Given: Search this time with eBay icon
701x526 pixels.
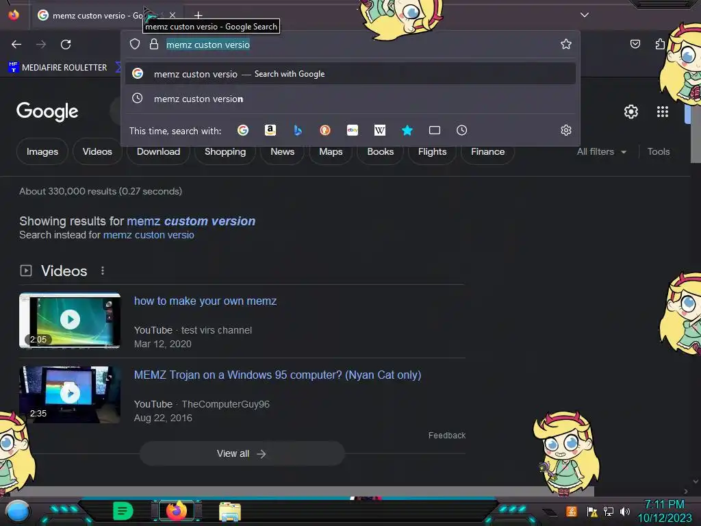Looking at the screenshot, I should 353,130.
